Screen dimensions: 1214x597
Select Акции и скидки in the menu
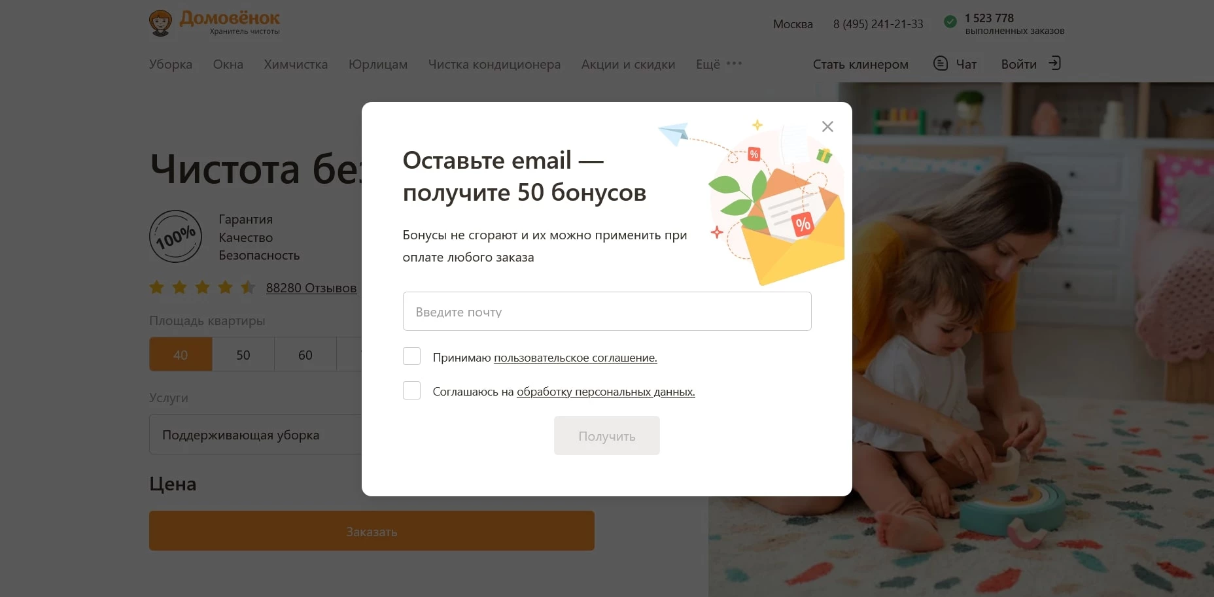pyautogui.click(x=627, y=64)
